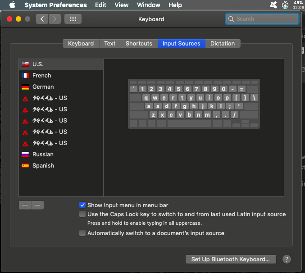
Task: Click the red close window button
Action: [9, 19]
